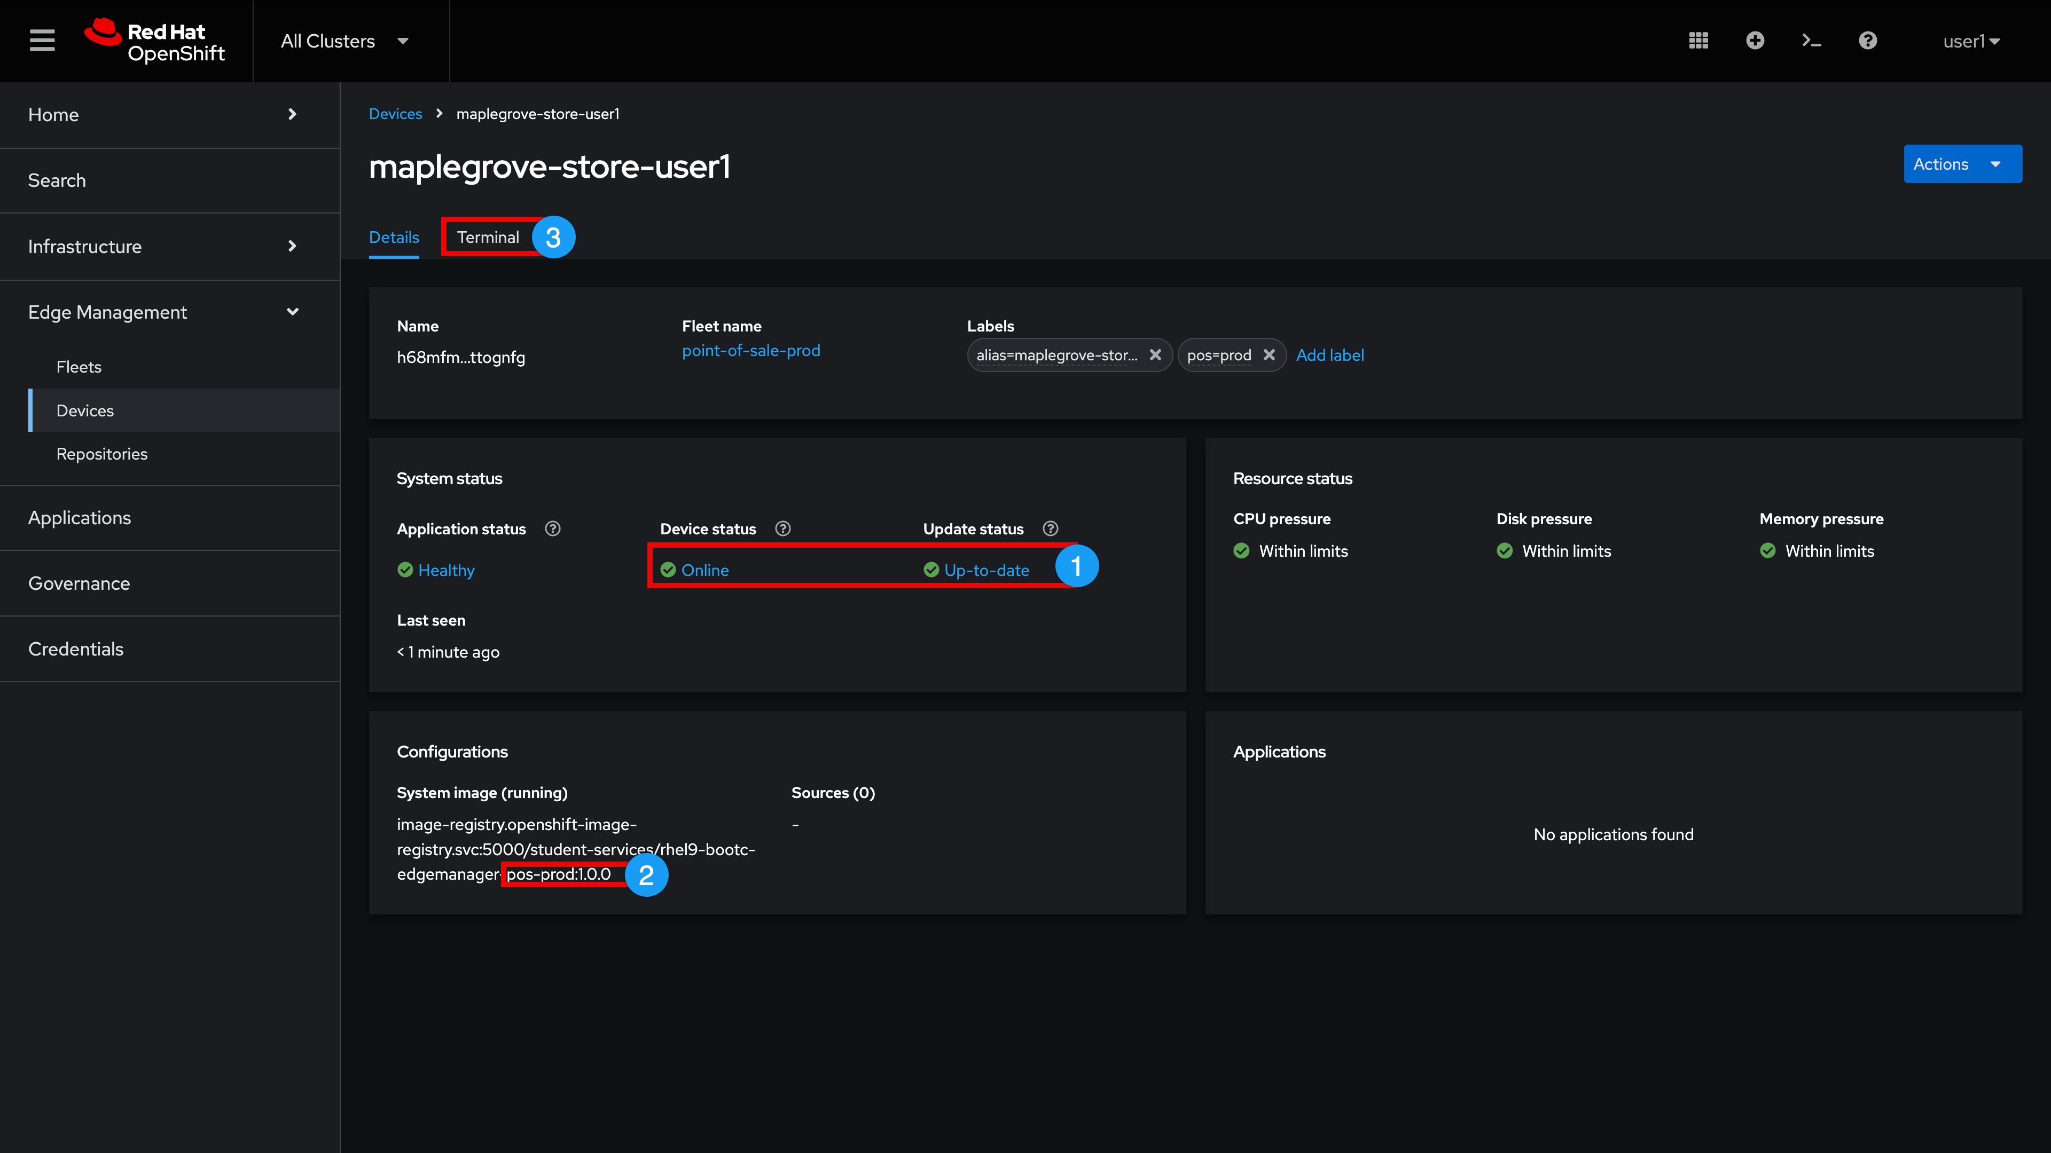The image size is (2051, 1153).
Task: Open the All Clusters dropdown
Action: tap(345, 42)
